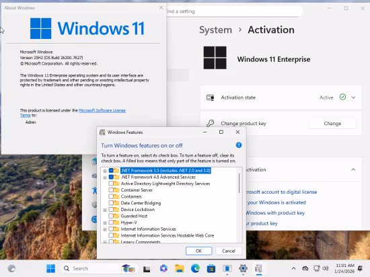Expand the Device Lockdown tree node
The image size is (370, 277).
(105, 210)
